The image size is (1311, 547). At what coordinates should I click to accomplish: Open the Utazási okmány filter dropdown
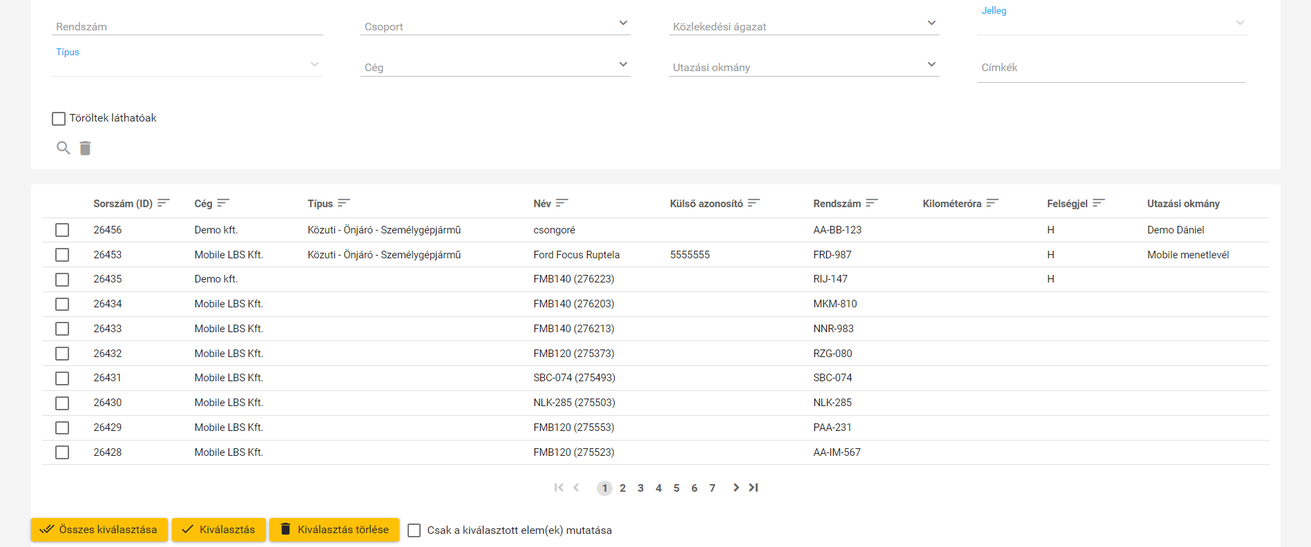tap(803, 67)
